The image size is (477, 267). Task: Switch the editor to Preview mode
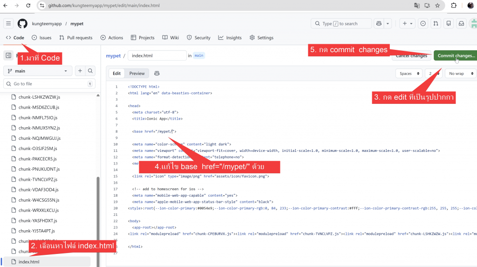coord(137,73)
